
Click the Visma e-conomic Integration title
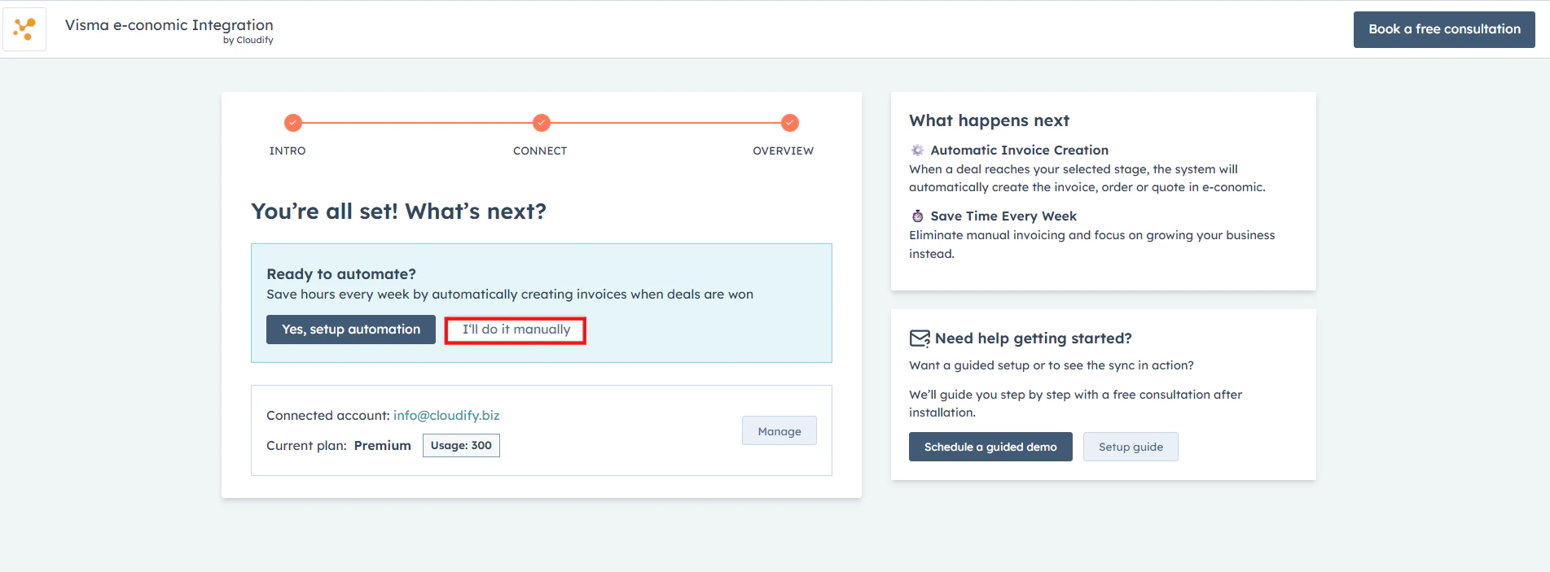point(169,24)
